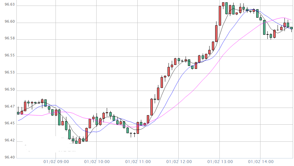Image resolution: width=294 pixels, height=166 pixels.
Task: Select the 96.60 price axis label
Action: (9, 23)
